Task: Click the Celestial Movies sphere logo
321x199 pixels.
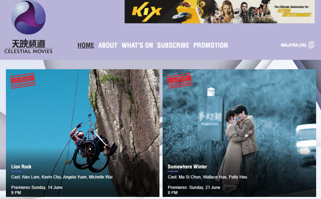Action: [x=29, y=17]
